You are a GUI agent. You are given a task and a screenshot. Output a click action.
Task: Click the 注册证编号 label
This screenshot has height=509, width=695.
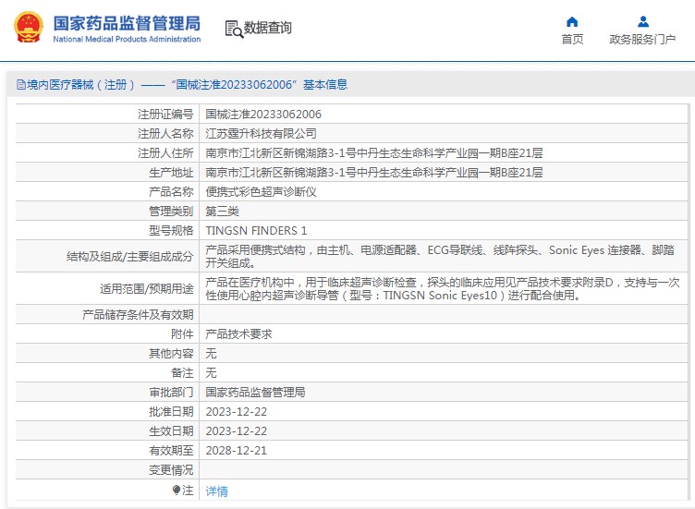pyautogui.click(x=165, y=115)
